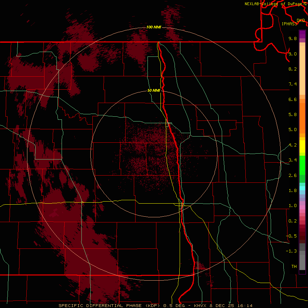Click the 9.8 value on the color scale
308x308 pixels.
[293, 39]
